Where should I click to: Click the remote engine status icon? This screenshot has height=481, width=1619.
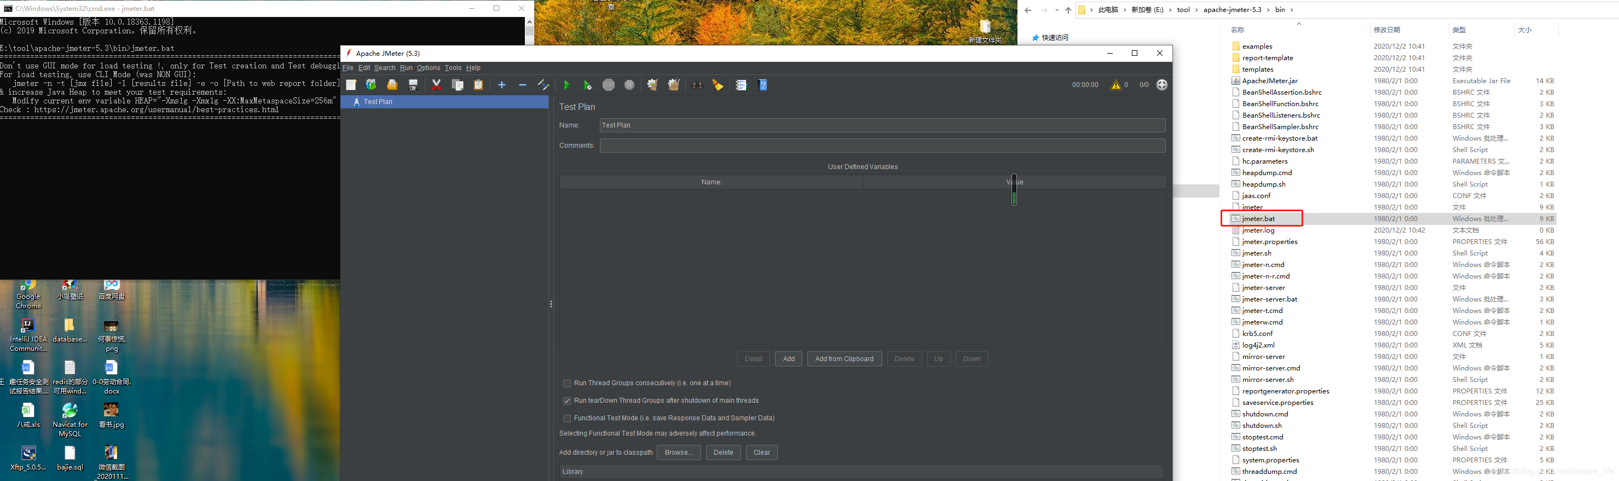pos(1162,85)
